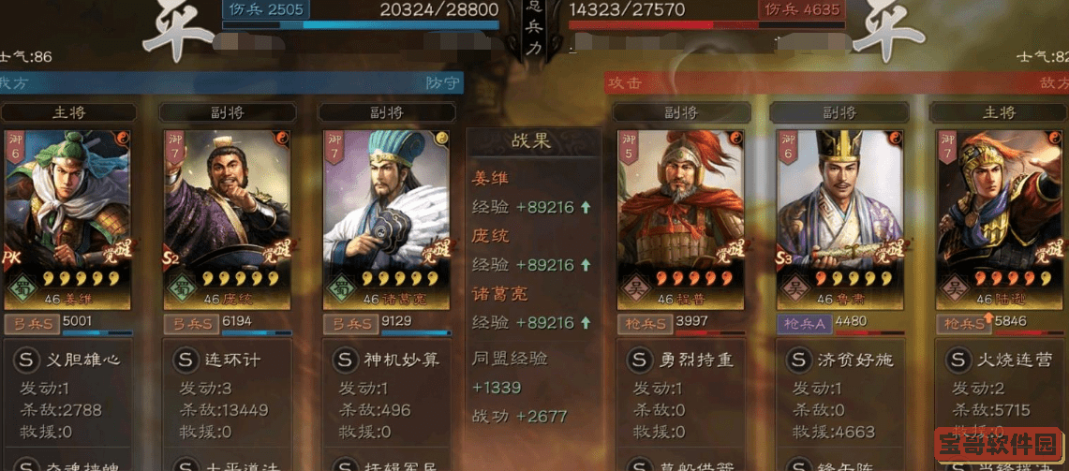
Task: Click the 伤兵 4635 enemy wounded badge
Action: [x=802, y=9]
